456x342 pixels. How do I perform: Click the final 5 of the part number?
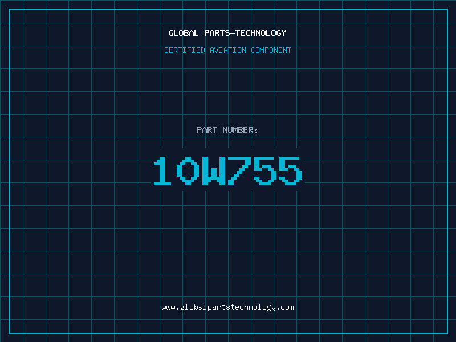(x=291, y=171)
